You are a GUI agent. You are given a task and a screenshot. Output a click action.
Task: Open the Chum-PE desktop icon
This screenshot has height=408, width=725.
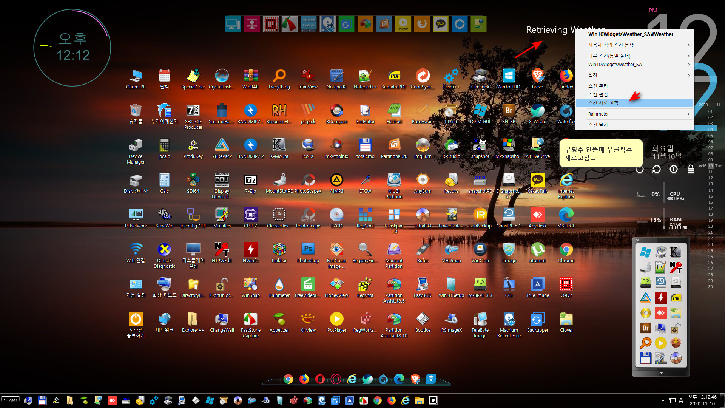tap(136, 79)
